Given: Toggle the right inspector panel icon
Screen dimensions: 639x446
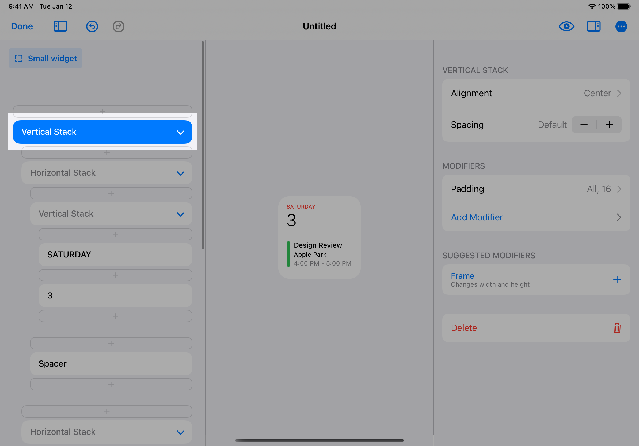Looking at the screenshot, I should tap(593, 26).
